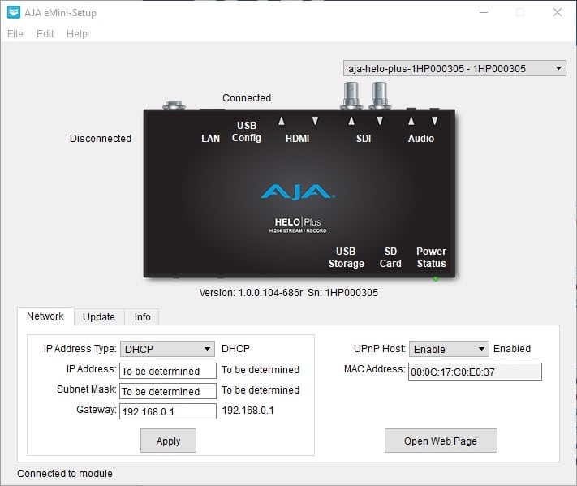
Task: Click into the Gateway input field
Action: click(x=168, y=411)
